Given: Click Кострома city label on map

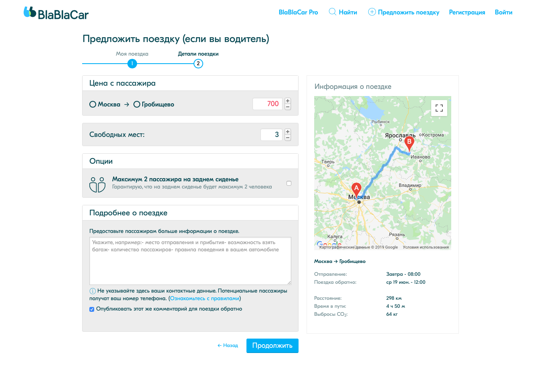Looking at the screenshot, I should 433,135.
